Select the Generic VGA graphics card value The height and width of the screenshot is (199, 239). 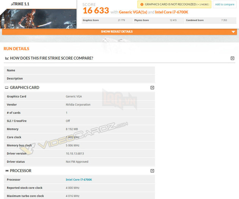(74, 97)
